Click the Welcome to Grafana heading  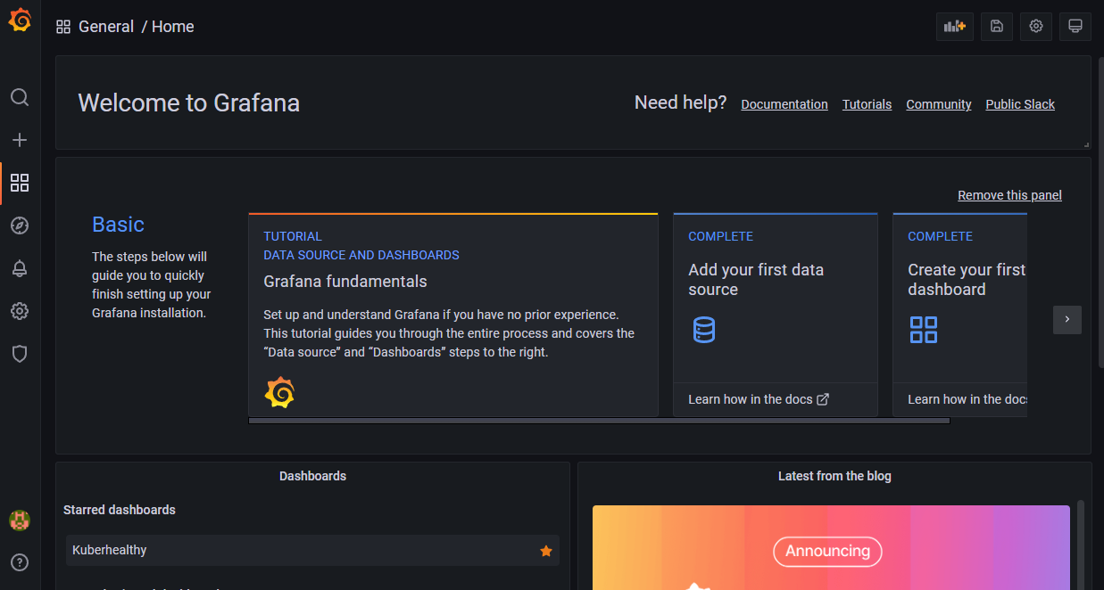189,102
